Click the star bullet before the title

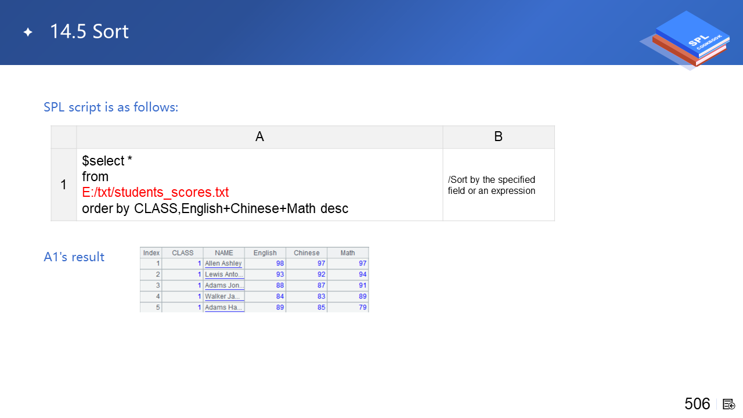28,33
